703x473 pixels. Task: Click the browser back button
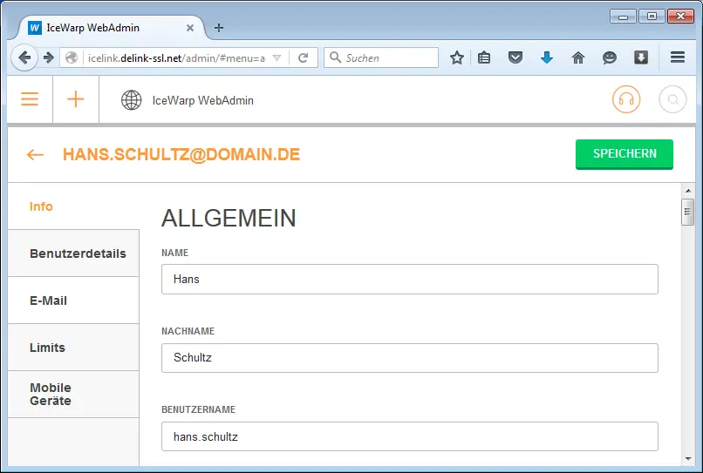(x=24, y=57)
